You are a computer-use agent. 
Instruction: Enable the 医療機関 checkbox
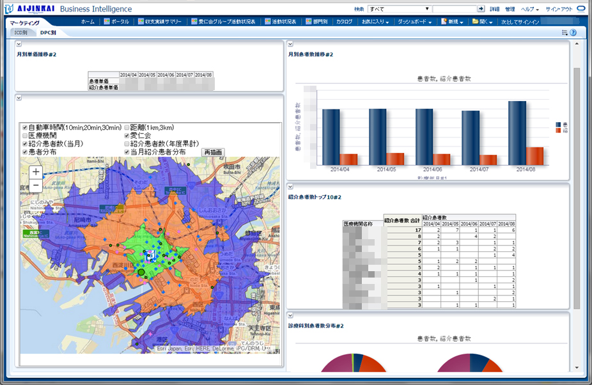(25, 136)
